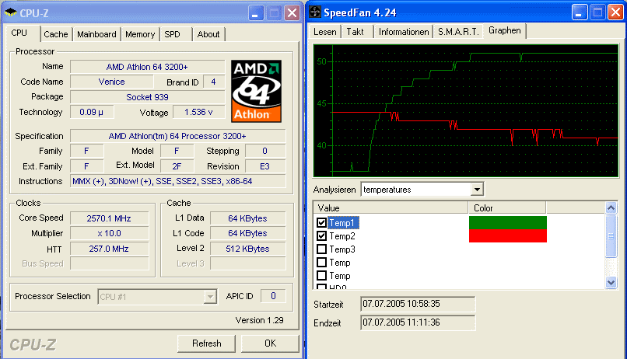
Task: Click the Level 2 value 512 KBytes
Action: (x=247, y=249)
